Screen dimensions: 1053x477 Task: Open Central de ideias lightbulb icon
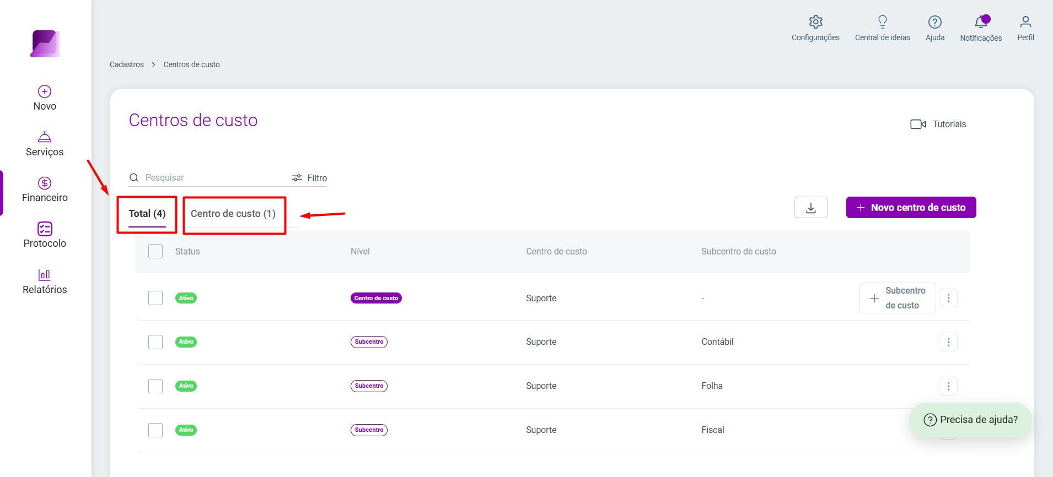pos(882,22)
